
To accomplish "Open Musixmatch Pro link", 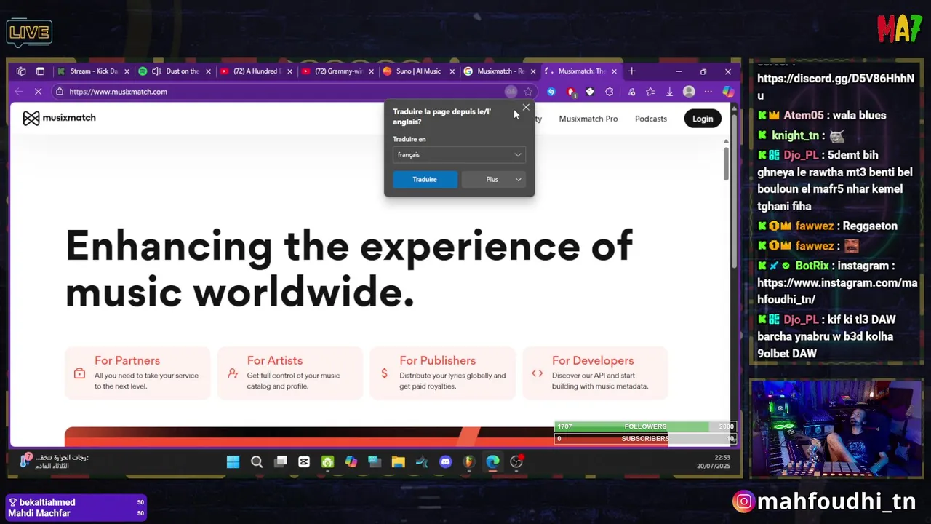I will [588, 119].
